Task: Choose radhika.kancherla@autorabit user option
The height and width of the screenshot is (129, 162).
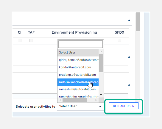Action: pos(78,82)
